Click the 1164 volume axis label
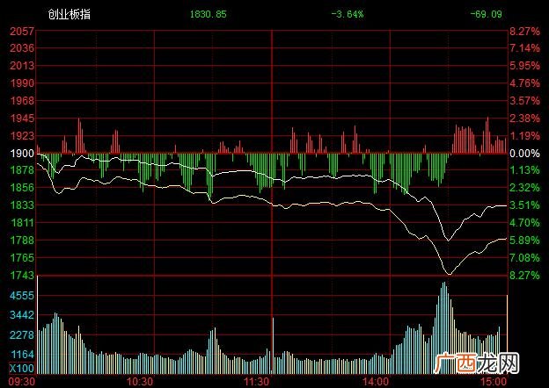This screenshot has height=388, width=549. pos(22,355)
